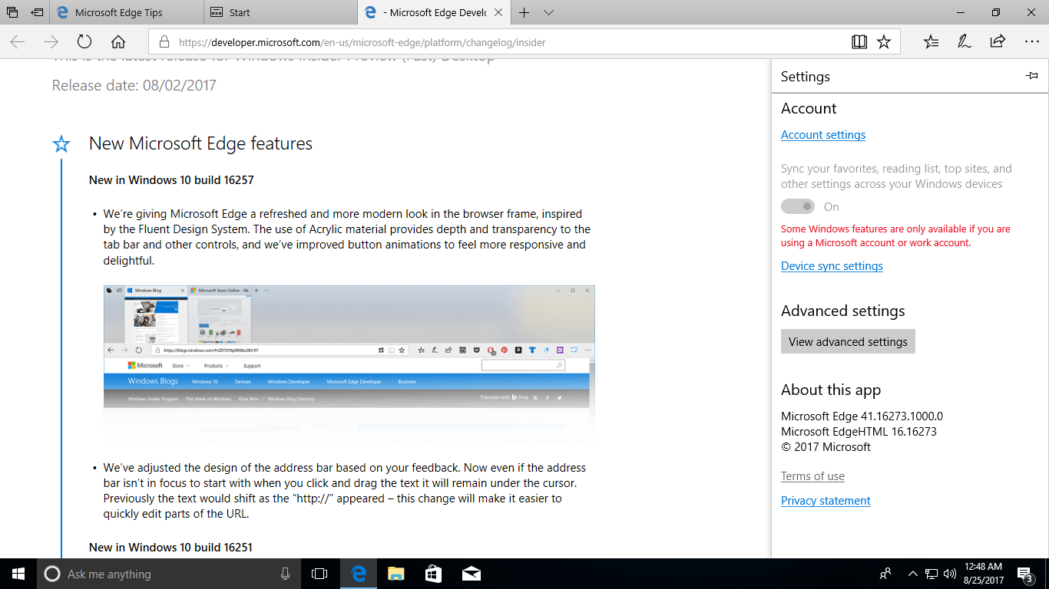
Task: Open Device sync settings link
Action: coord(832,266)
